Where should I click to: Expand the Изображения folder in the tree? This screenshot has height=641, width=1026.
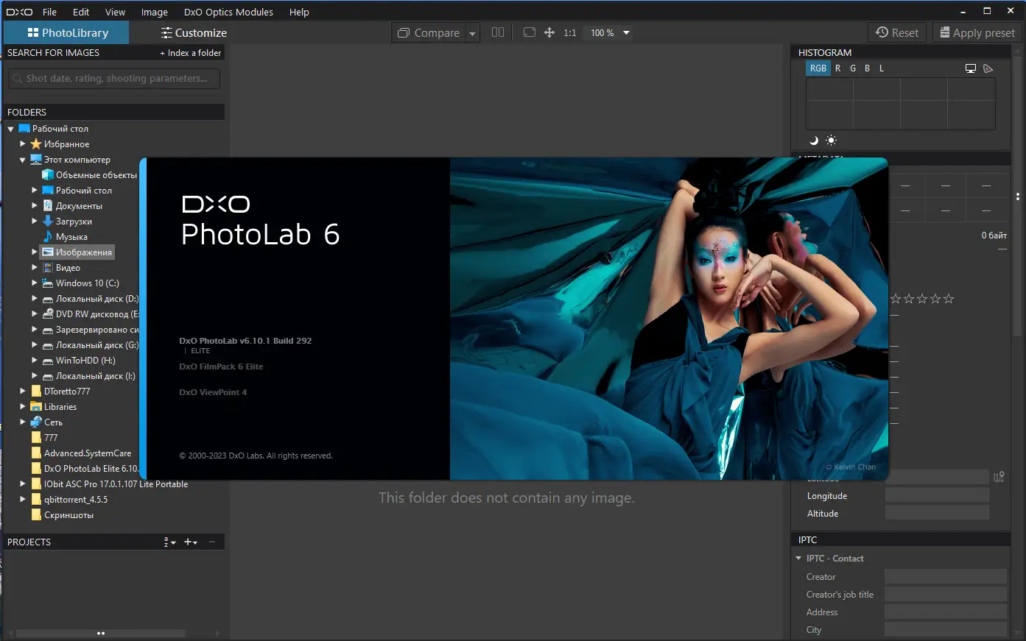(x=34, y=252)
